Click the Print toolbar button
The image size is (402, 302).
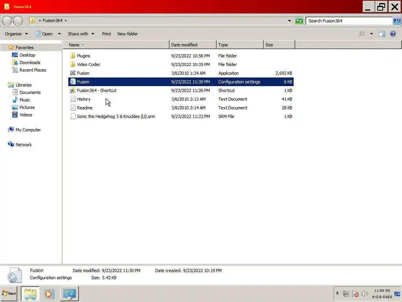coord(106,34)
